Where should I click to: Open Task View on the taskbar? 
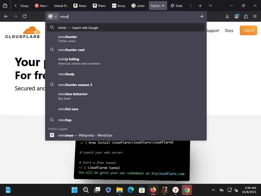(x=97, y=190)
